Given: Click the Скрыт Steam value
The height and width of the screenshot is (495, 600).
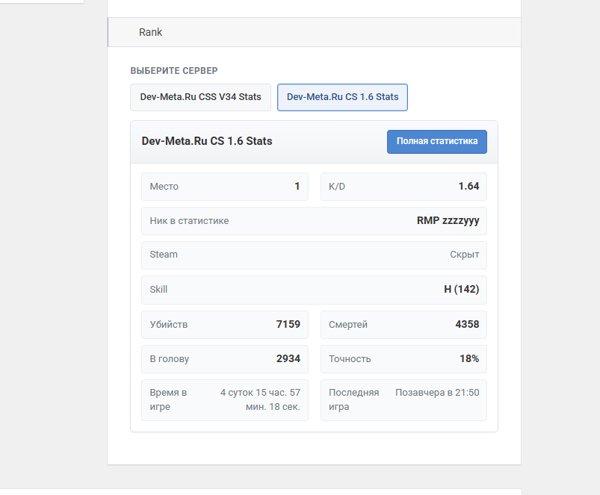Looking at the screenshot, I should coord(465,255).
